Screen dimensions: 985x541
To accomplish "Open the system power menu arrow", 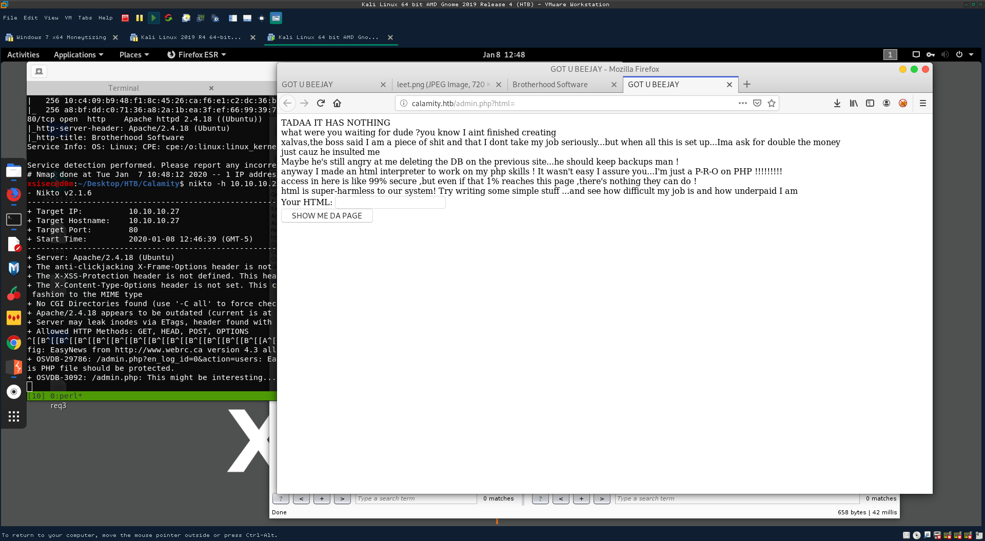I will pos(971,55).
